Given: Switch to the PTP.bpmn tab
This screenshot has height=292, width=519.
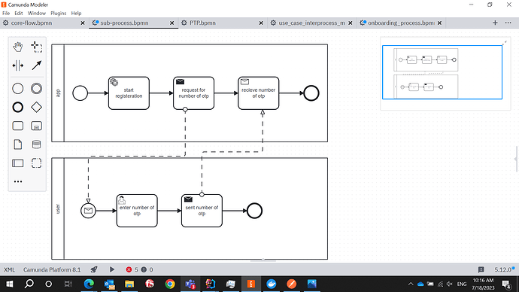Looking at the screenshot, I should pos(202,23).
